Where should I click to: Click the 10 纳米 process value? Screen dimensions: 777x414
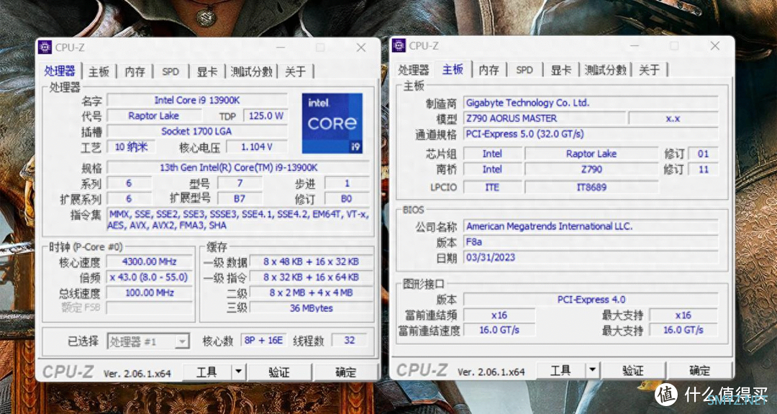[x=131, y=147]
